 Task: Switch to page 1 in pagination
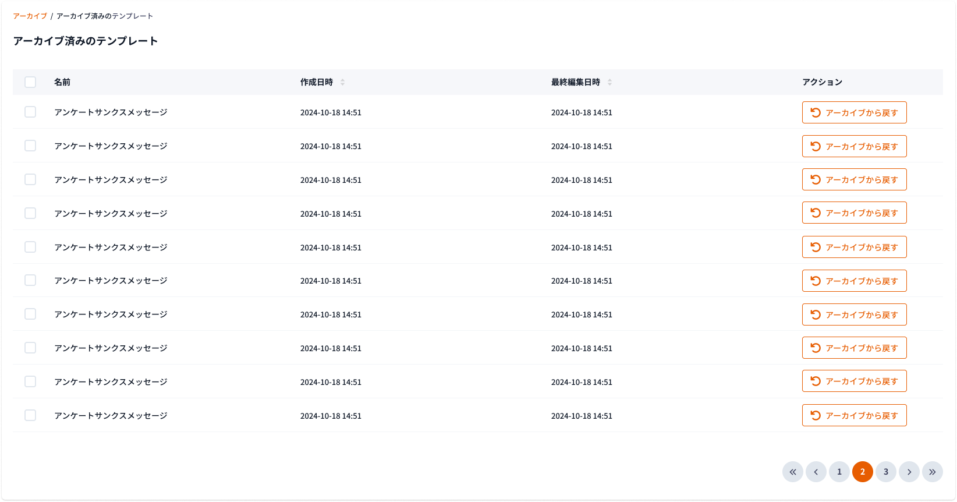pyautogui.click(x=839, y=472)
